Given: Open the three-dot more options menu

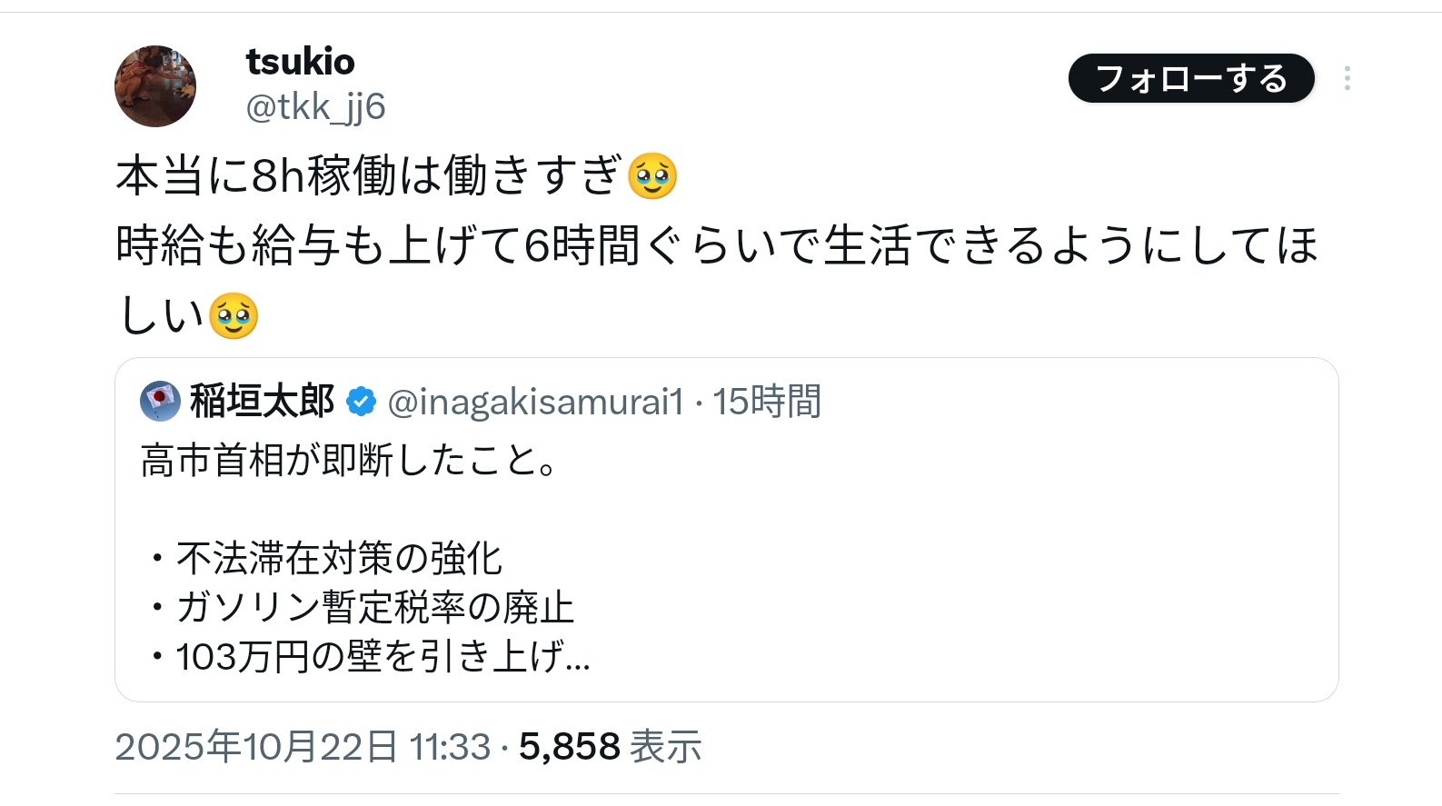Looking at the screenshot, I should pos(1347,79).
